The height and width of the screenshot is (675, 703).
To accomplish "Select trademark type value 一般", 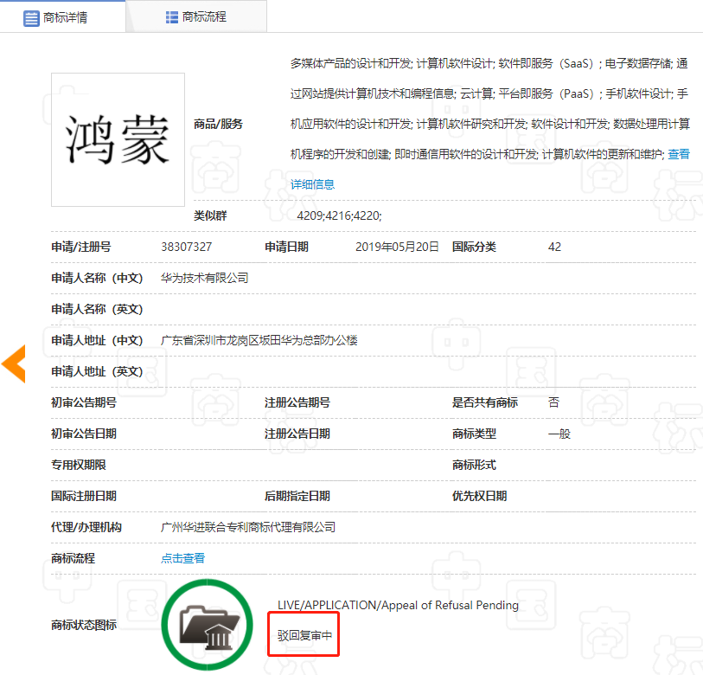I will coord(559,434).
